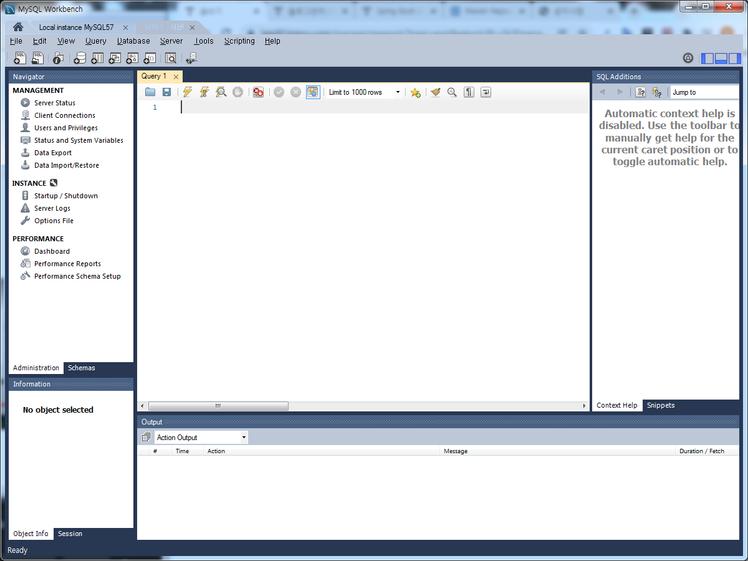Commit the current transaction
Image resolution: width=748 pixels, height=561 pixels.
pos(279,92)
